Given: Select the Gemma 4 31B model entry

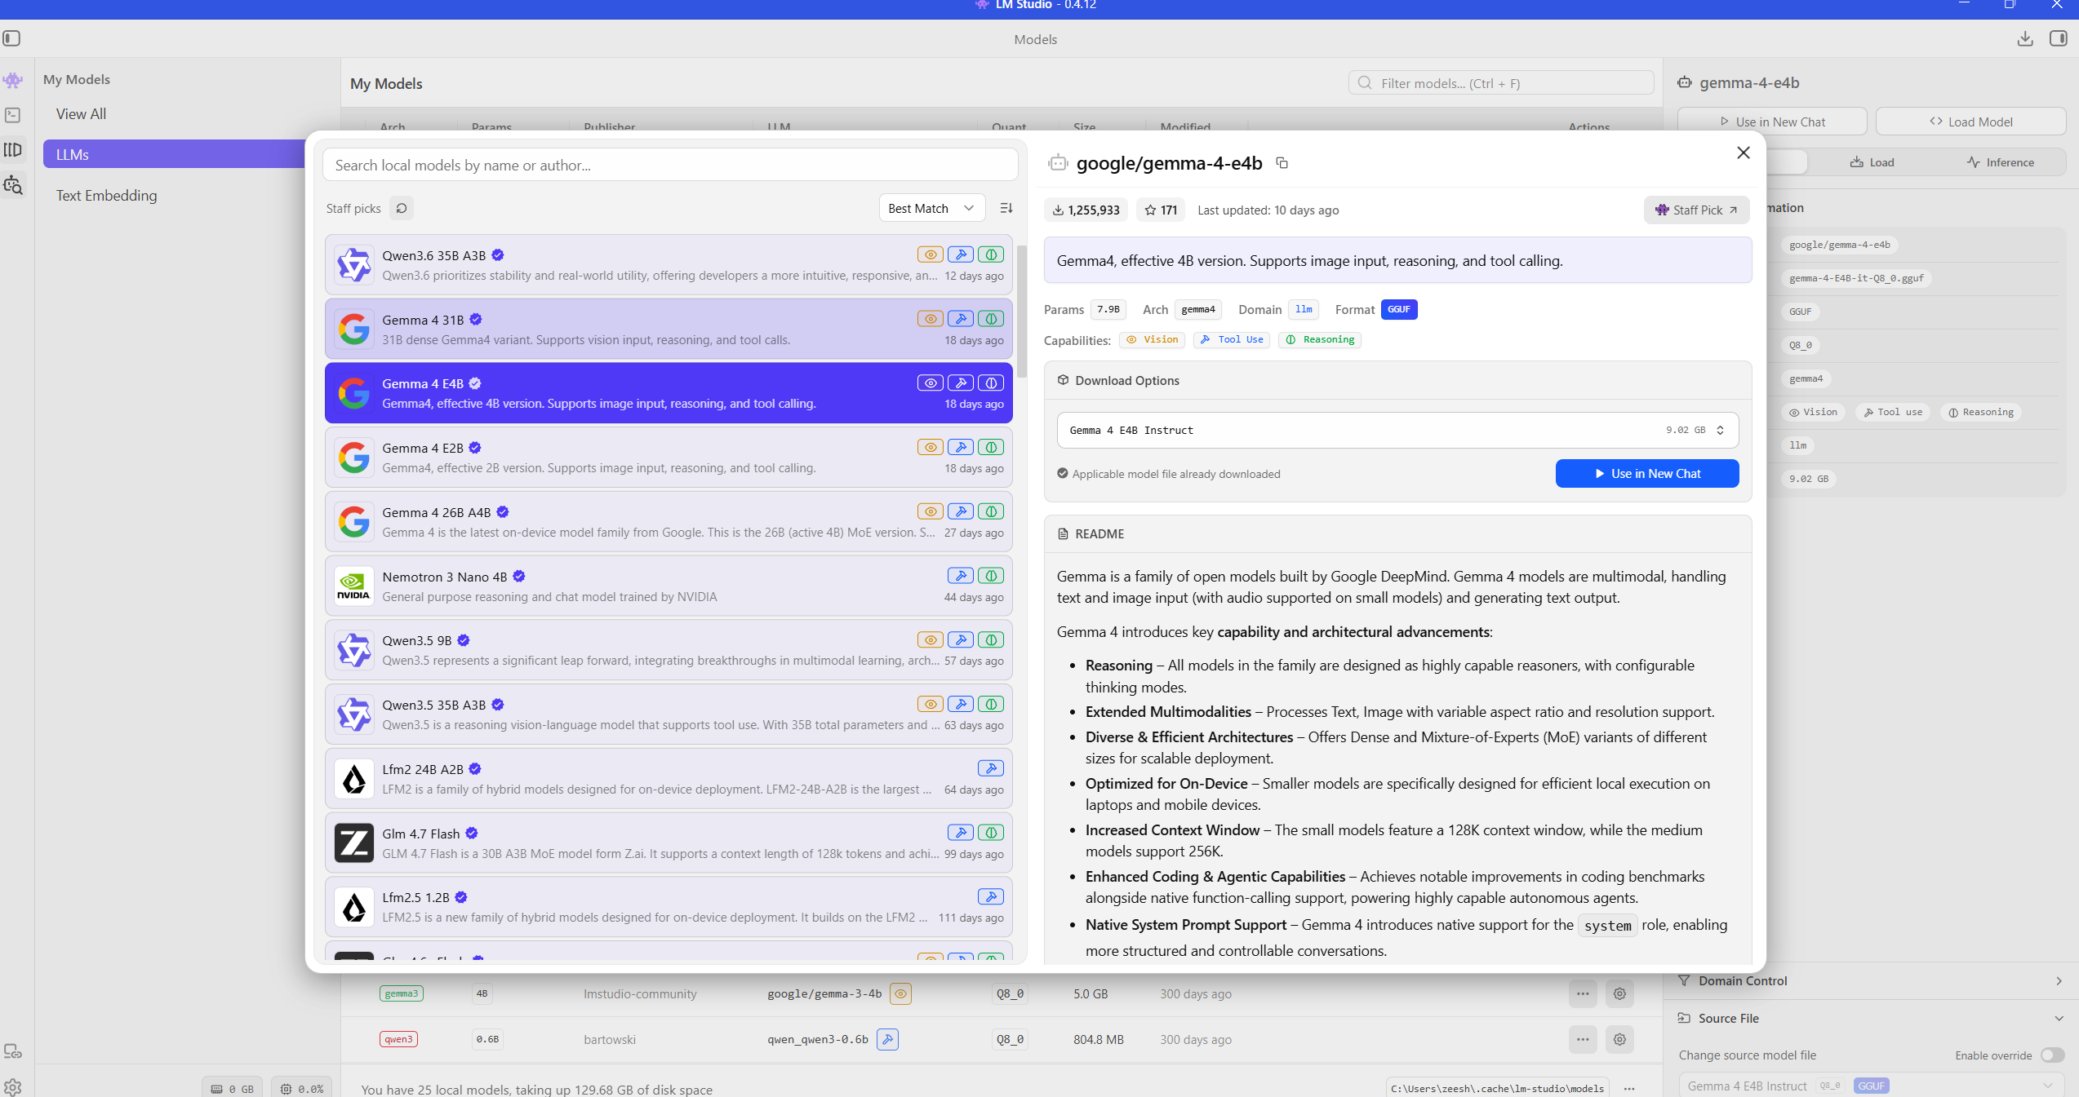Looking at the screenshot, I should click(x=669, y=330).
